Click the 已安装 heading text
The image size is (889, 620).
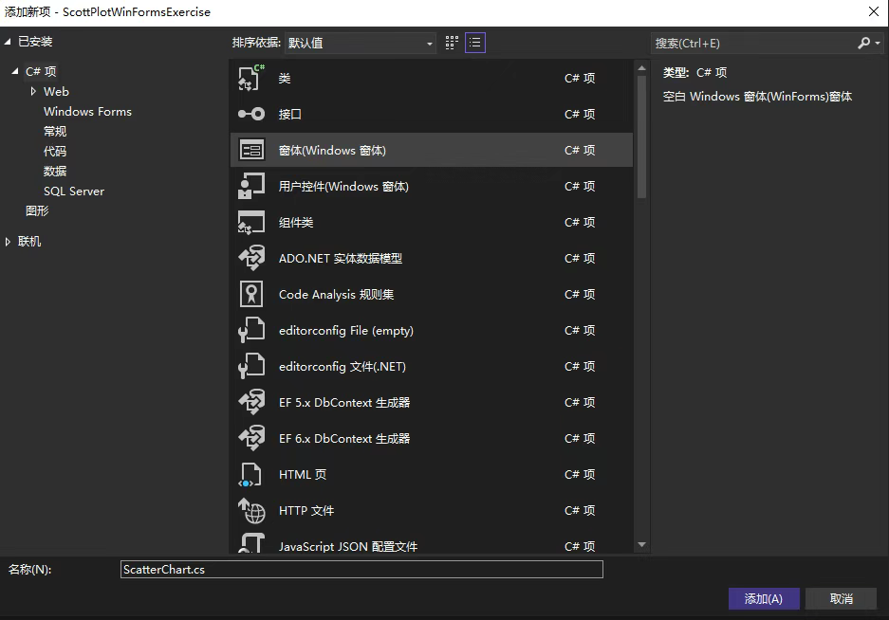pos(35,42)
